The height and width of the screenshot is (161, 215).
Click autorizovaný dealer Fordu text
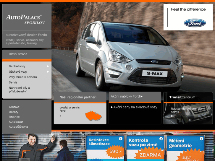coord(26,35)
